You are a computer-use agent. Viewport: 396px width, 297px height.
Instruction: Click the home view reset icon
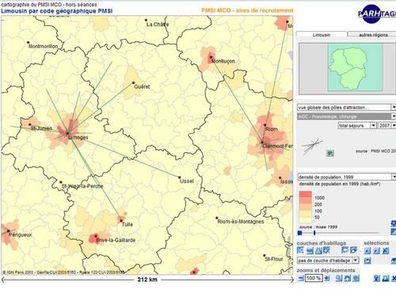pyautogui.click(x=348, y=278)
